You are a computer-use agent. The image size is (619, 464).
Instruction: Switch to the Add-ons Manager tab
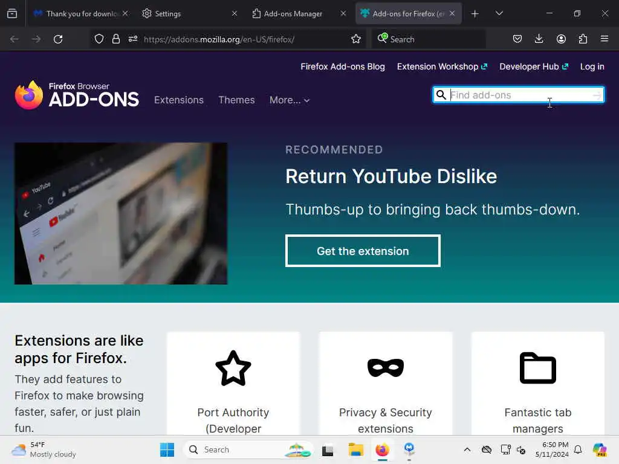(x=298, y=13)
